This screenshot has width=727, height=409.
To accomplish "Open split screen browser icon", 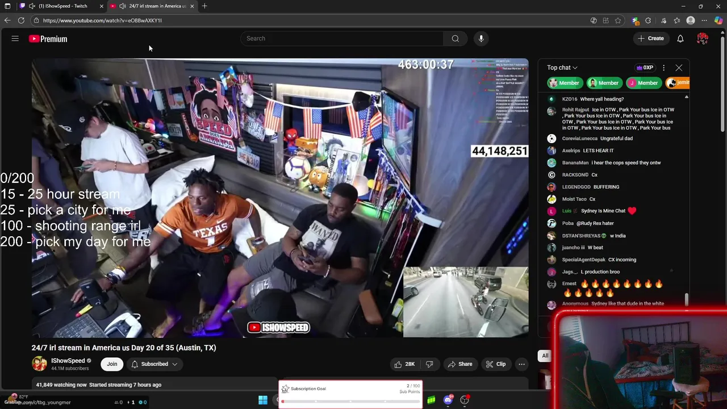I will 606,20.
